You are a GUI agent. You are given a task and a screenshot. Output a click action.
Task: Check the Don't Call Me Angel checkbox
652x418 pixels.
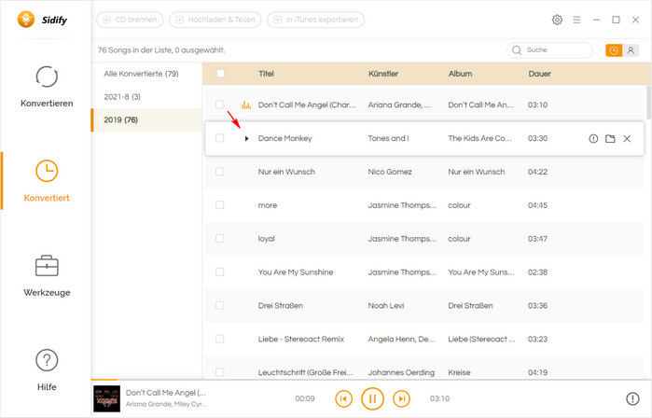(220, 104)
